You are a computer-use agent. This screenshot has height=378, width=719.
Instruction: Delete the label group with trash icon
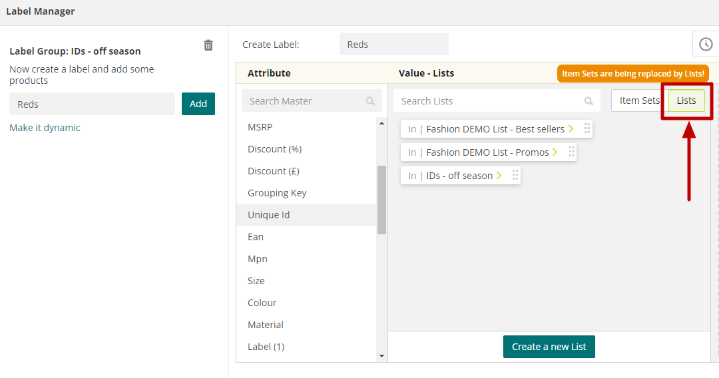tap(208, 45)
